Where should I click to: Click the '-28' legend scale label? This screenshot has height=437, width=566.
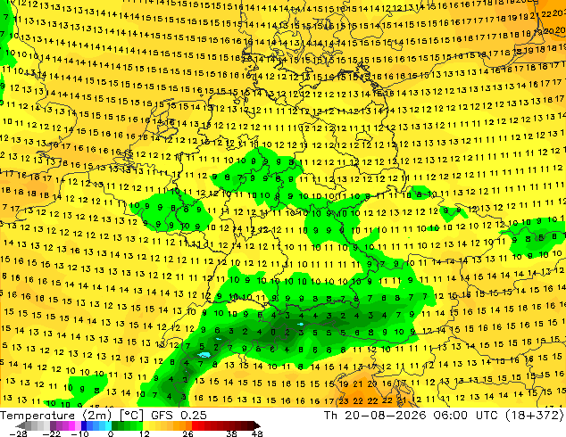18,433
